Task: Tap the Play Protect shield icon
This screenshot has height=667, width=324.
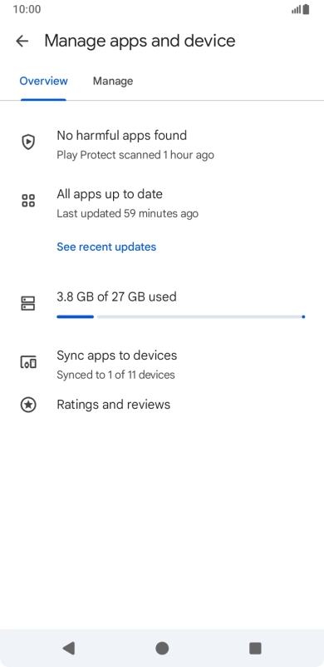Action: (x=28, y=142)
